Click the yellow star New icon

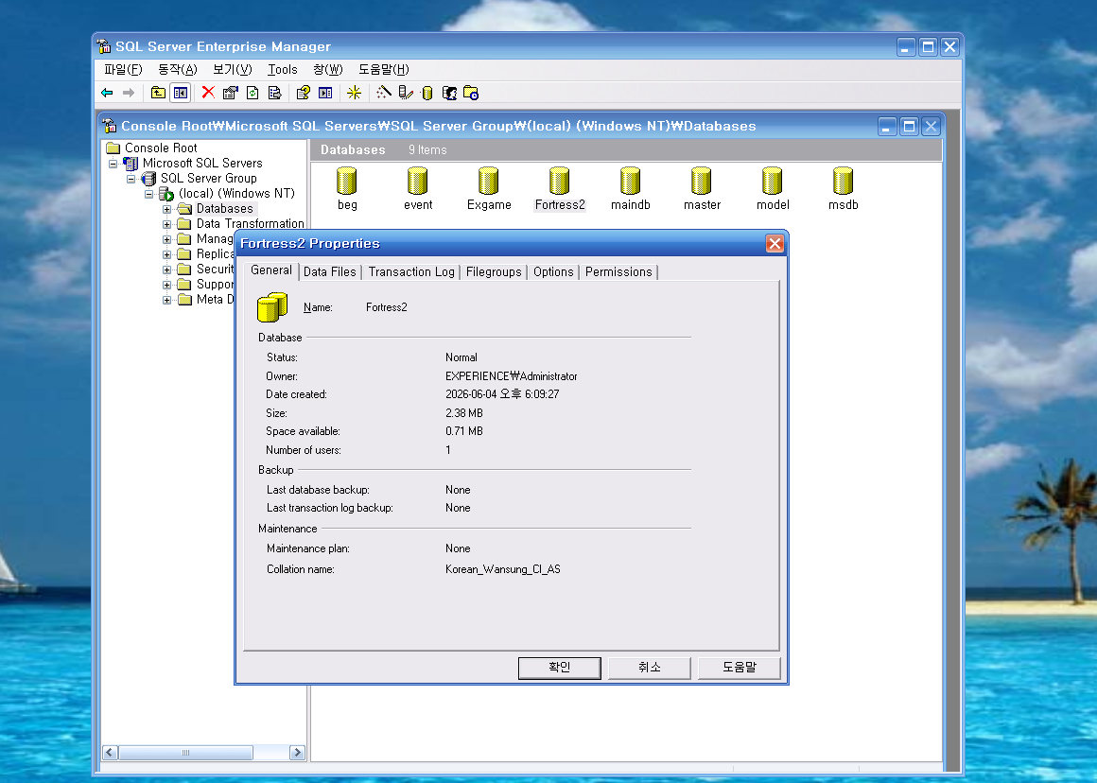354,93
